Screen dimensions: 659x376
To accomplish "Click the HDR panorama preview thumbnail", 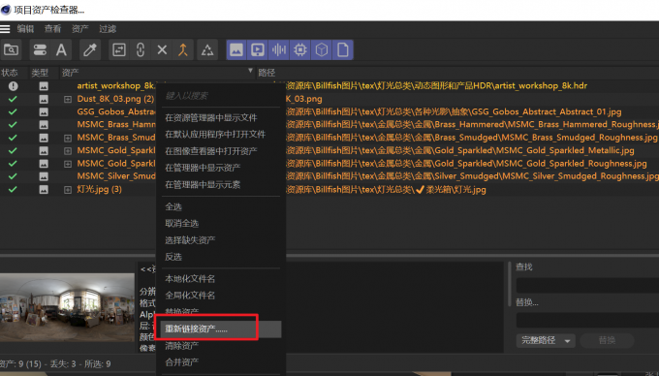I will pyautogui.click(x=67, y=307).
